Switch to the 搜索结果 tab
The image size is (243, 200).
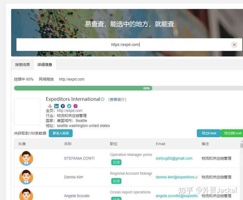[23, 65]
